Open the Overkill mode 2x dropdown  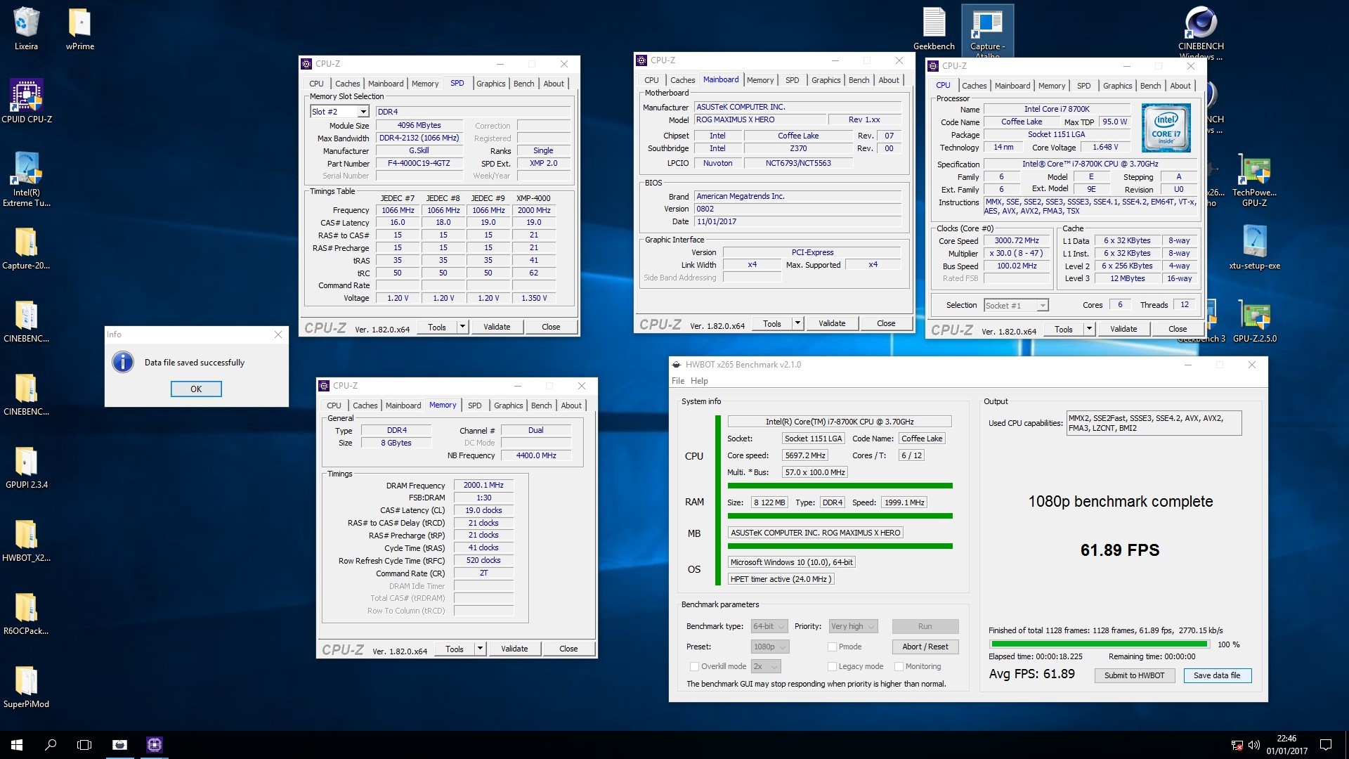point(766,666)
